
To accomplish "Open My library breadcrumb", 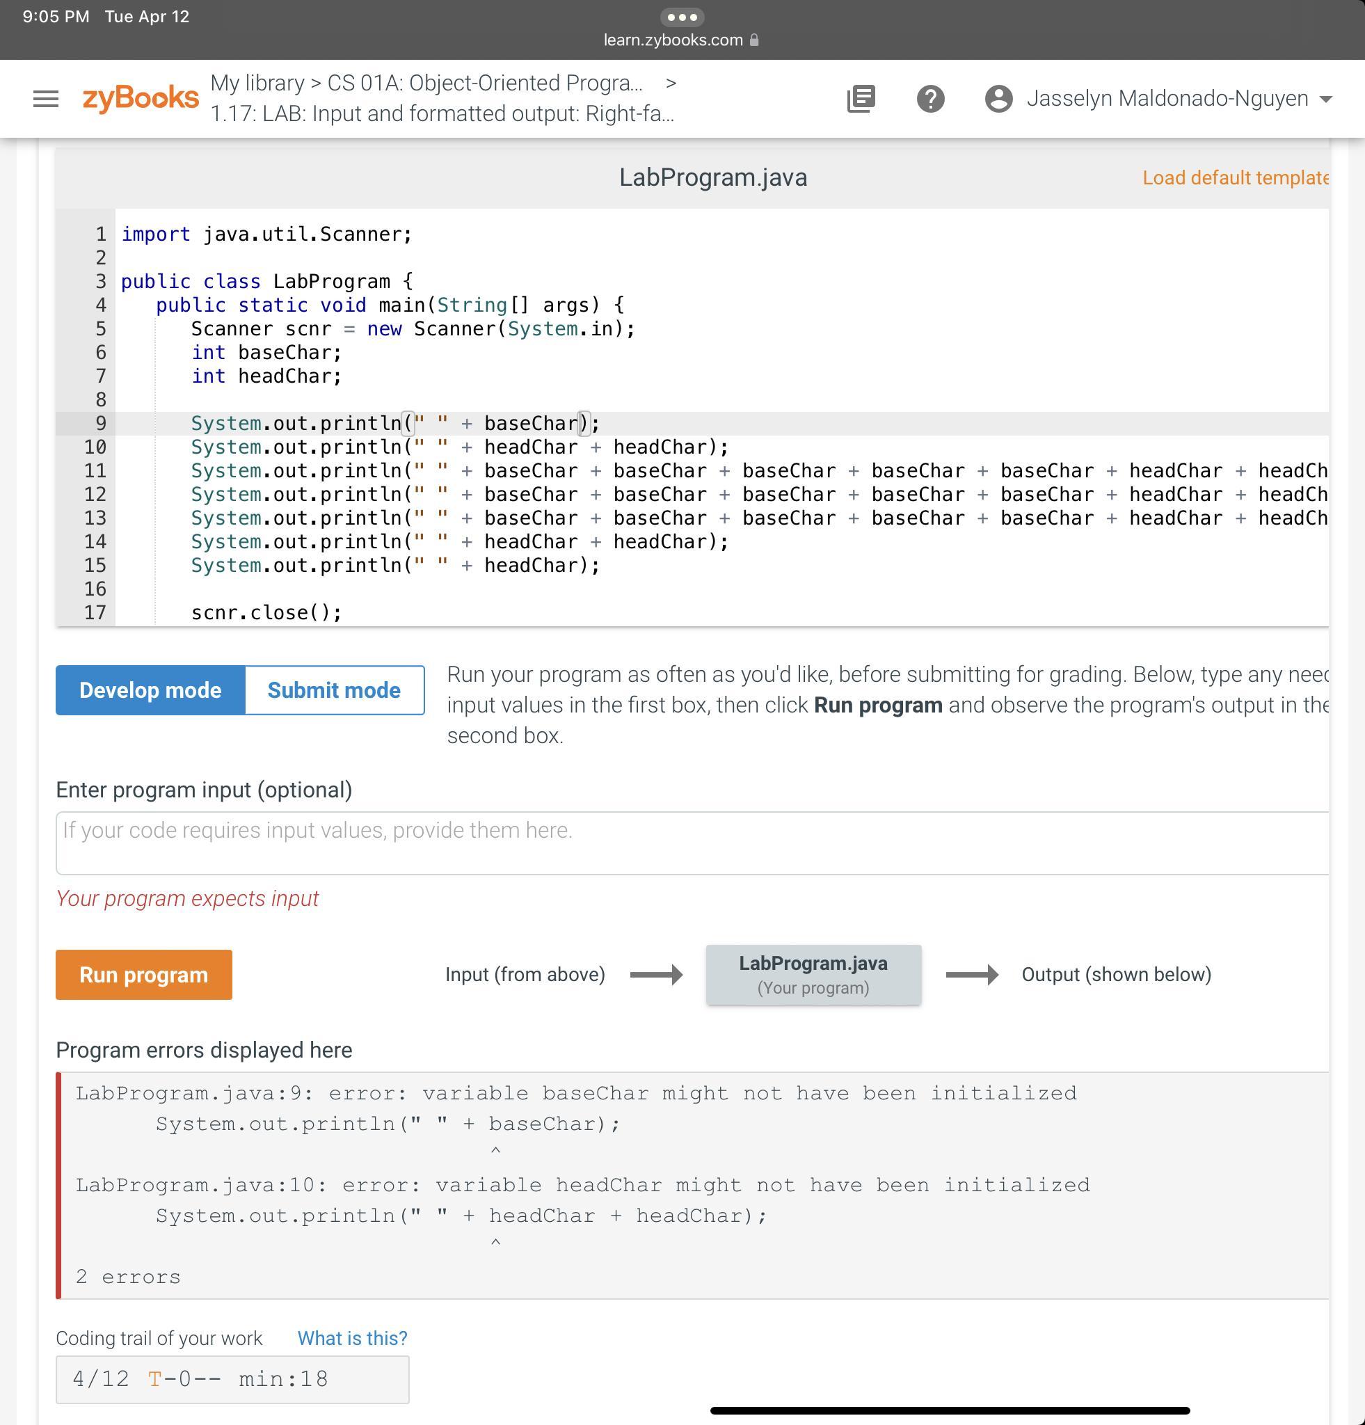I will (257, 83).
